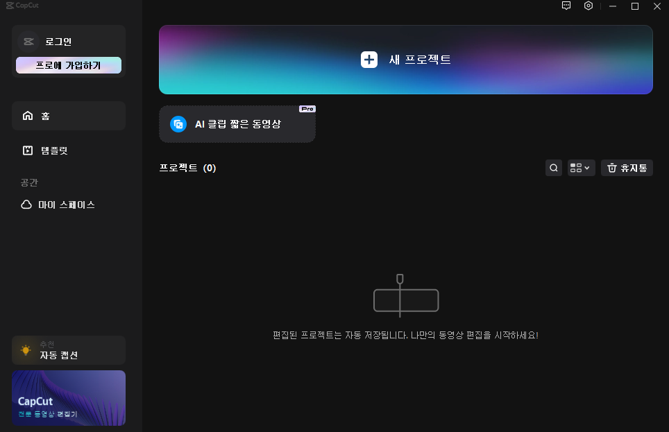Viewport: 669px width, 432px height.
Task: Click the Pro badge on AI clip card
Action: click(x=307, y=109)
